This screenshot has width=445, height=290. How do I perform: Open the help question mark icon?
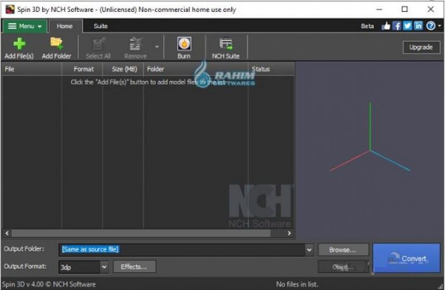pyautogui.click(x=430, y=26)
